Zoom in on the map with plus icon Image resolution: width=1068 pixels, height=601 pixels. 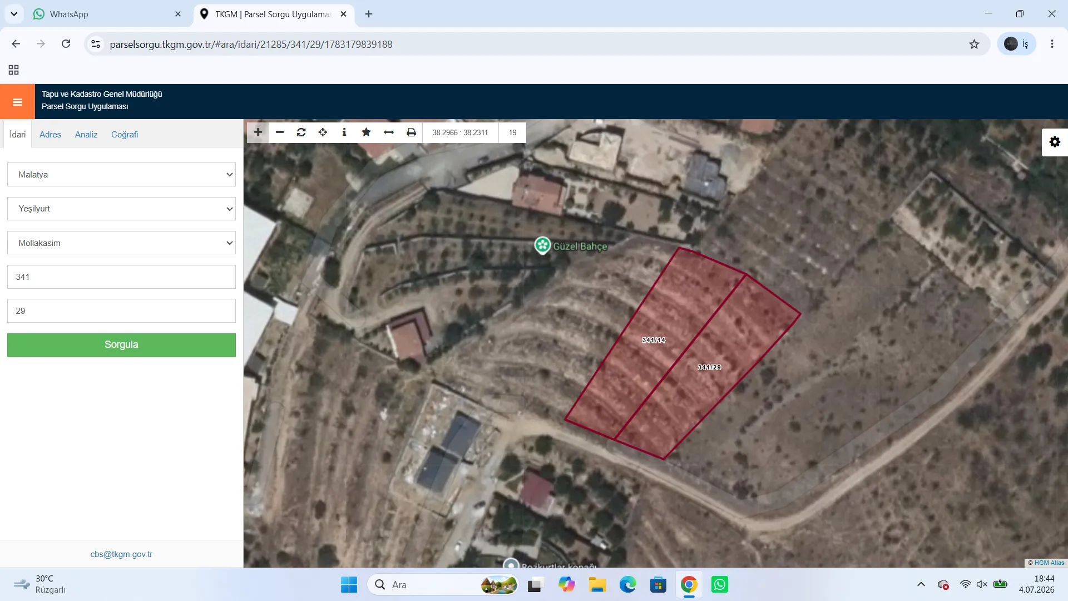pyautogui.click(x=258, y=132)
